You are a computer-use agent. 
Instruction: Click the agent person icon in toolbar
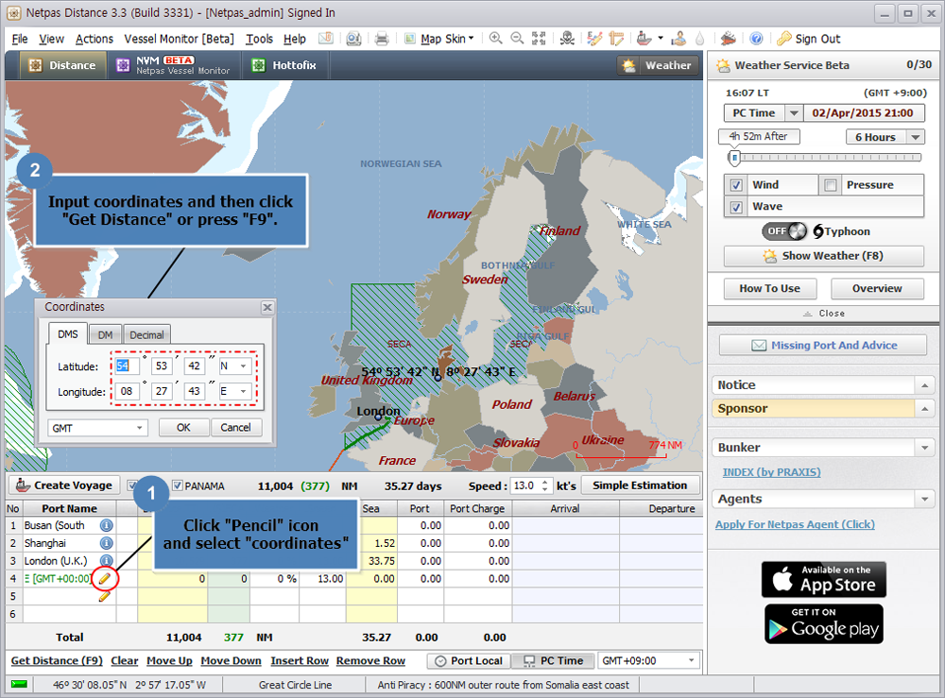pyautogui.click(x=679, y=39)
